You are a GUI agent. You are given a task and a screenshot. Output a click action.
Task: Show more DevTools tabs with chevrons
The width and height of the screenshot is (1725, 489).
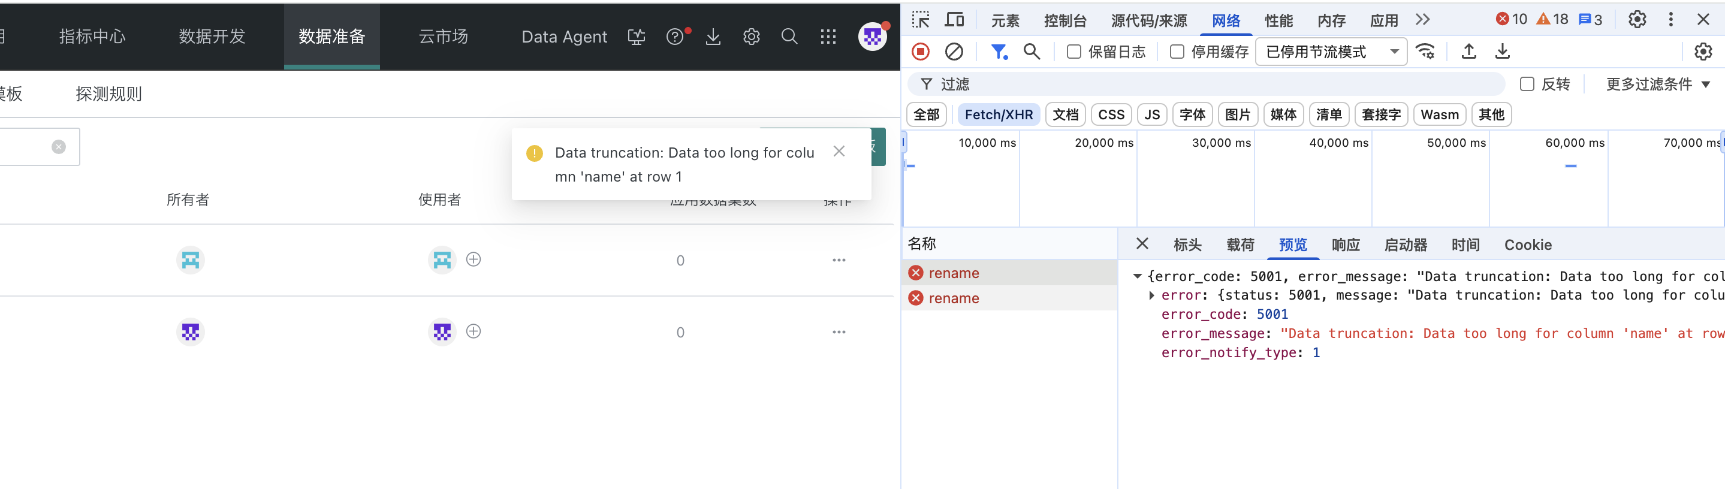click(x=1423, y=19)
